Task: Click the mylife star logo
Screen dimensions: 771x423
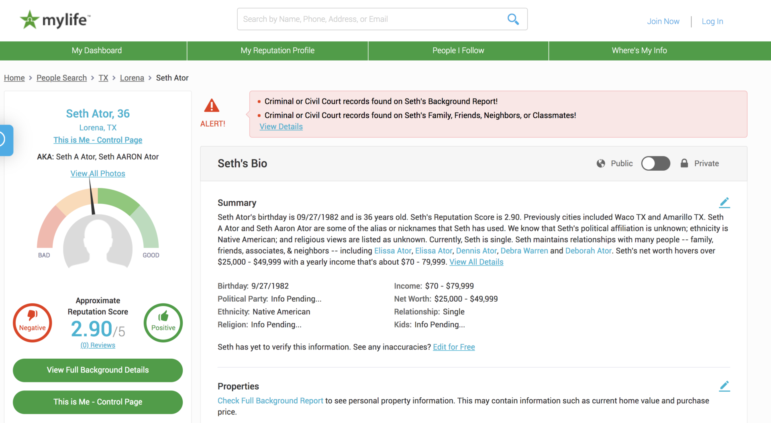Action: click(55, 20)
